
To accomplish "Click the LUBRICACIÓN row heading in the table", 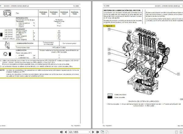I will click(21, 50).
